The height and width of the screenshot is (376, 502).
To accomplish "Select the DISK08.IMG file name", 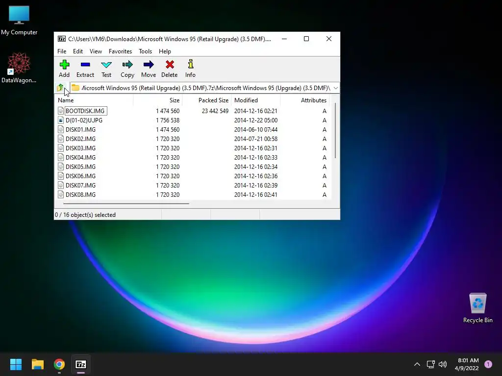I will coord(81,194).
